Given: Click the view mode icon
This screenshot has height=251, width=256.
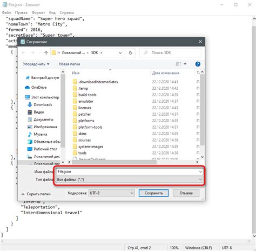Looking at the screenshot, I should (178, 64).
